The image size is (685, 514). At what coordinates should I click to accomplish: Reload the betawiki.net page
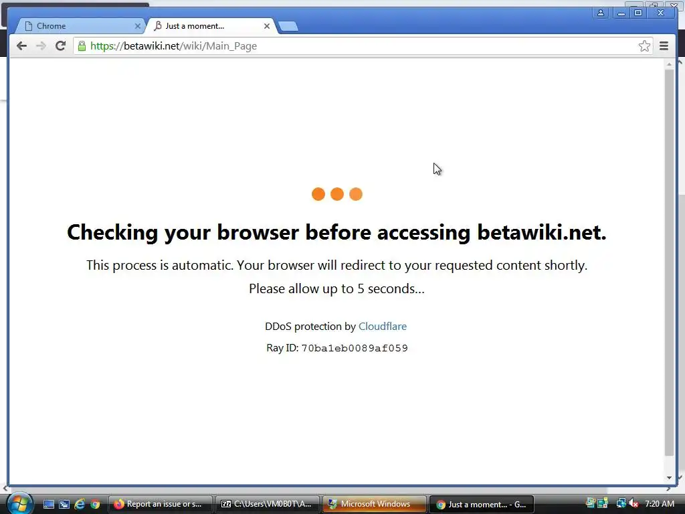[61, 46]
